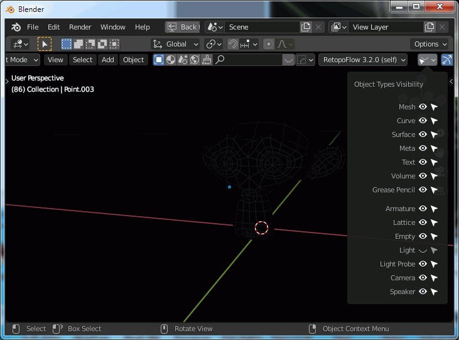Open the viewport Object menu

pyautogui.click(x=134, y=60)
